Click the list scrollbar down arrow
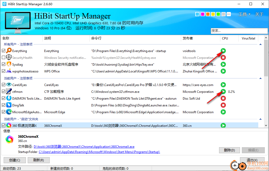 point(266,126)
